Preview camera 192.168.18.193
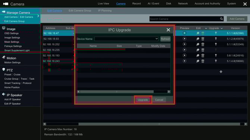 [184, 55]
